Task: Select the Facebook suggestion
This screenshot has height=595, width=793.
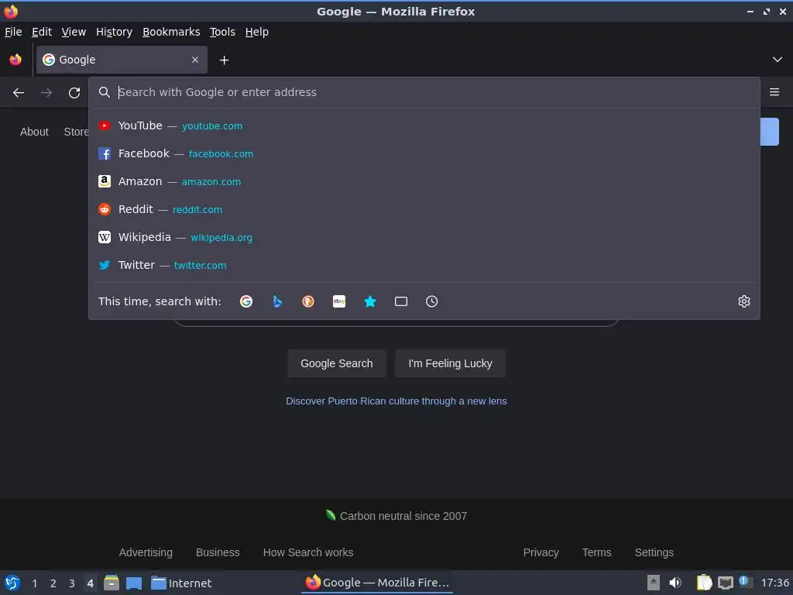Action: point(424,153)
